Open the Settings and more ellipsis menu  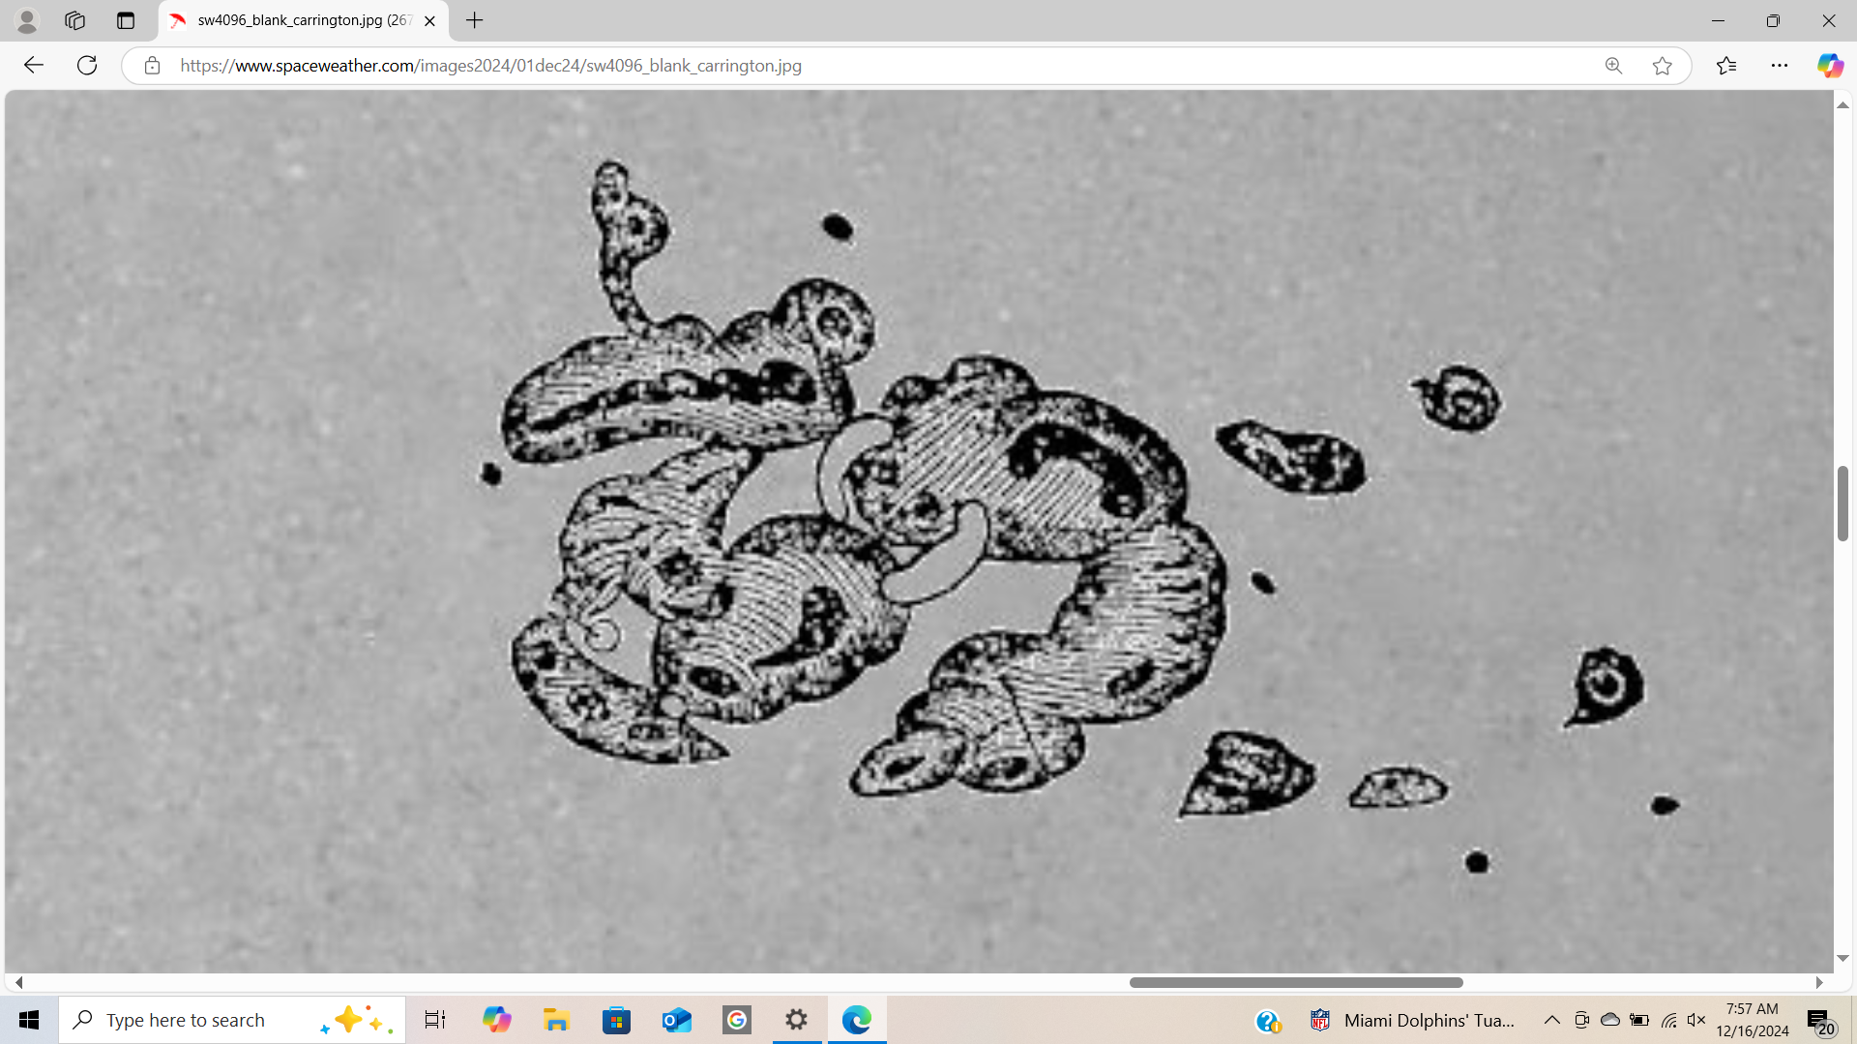click(x=1780, y=66)
